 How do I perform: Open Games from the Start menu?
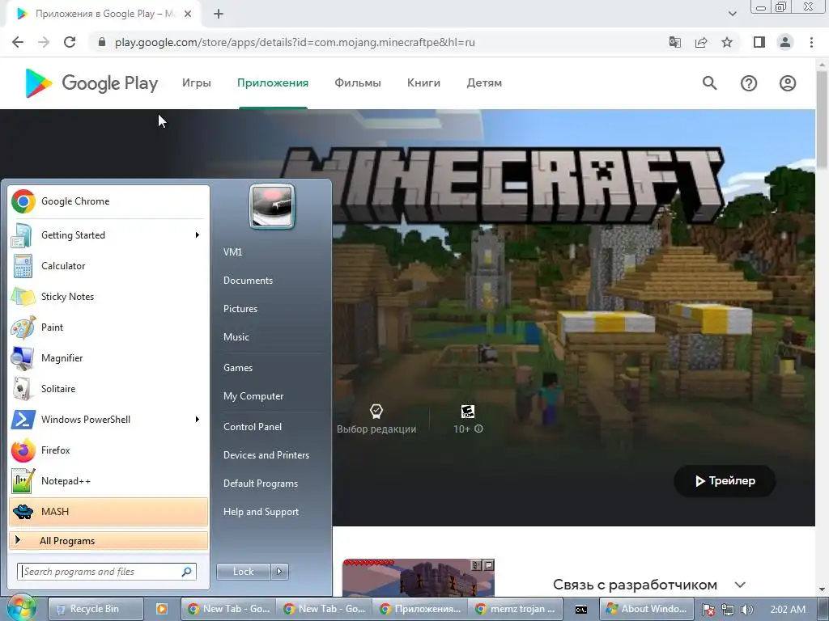(x=238, y=368)
